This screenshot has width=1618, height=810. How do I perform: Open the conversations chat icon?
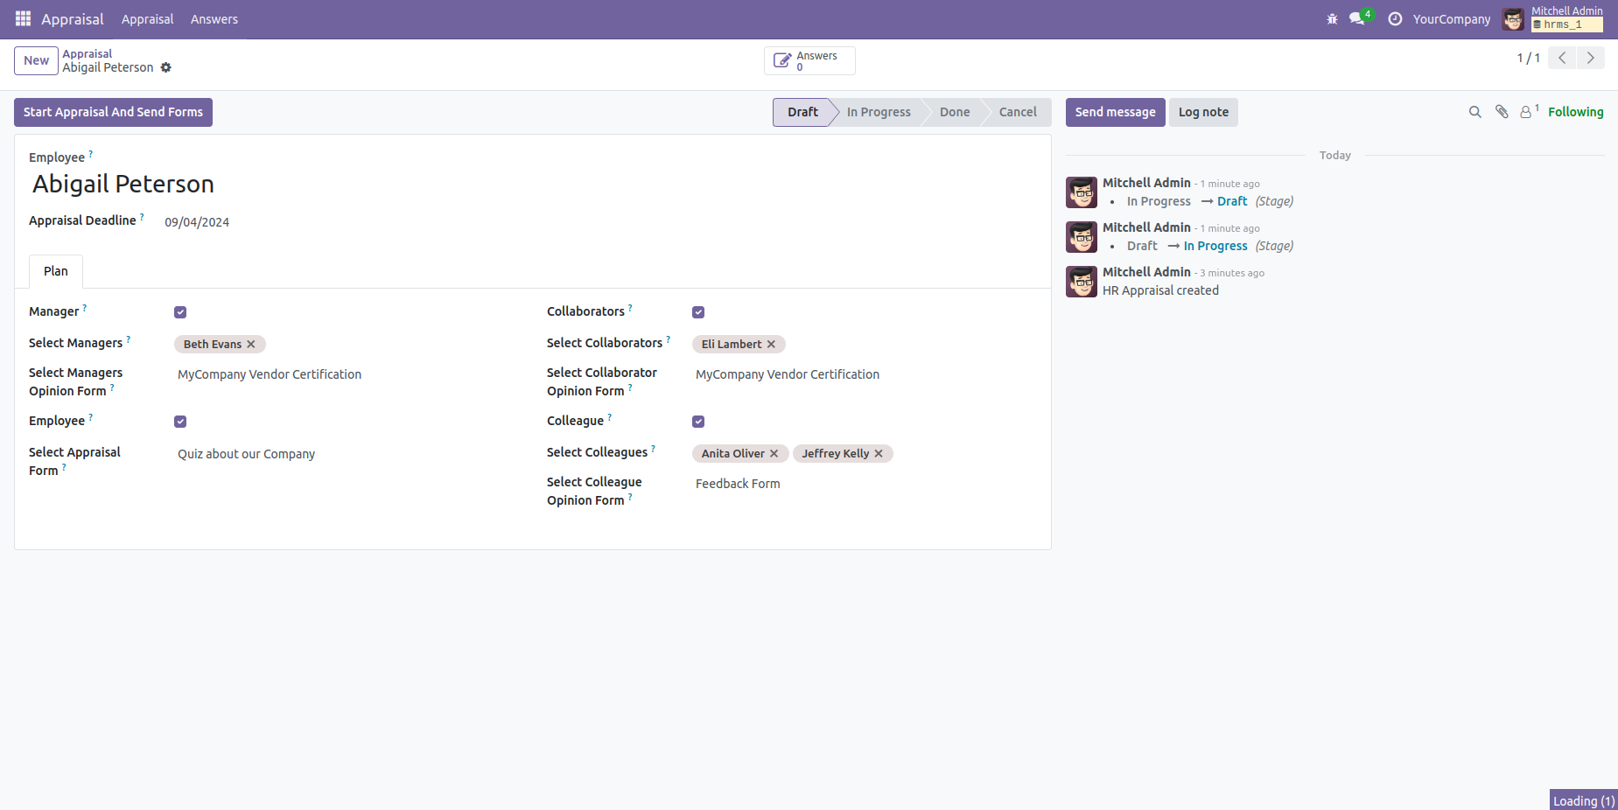[x=1357, y=18]
